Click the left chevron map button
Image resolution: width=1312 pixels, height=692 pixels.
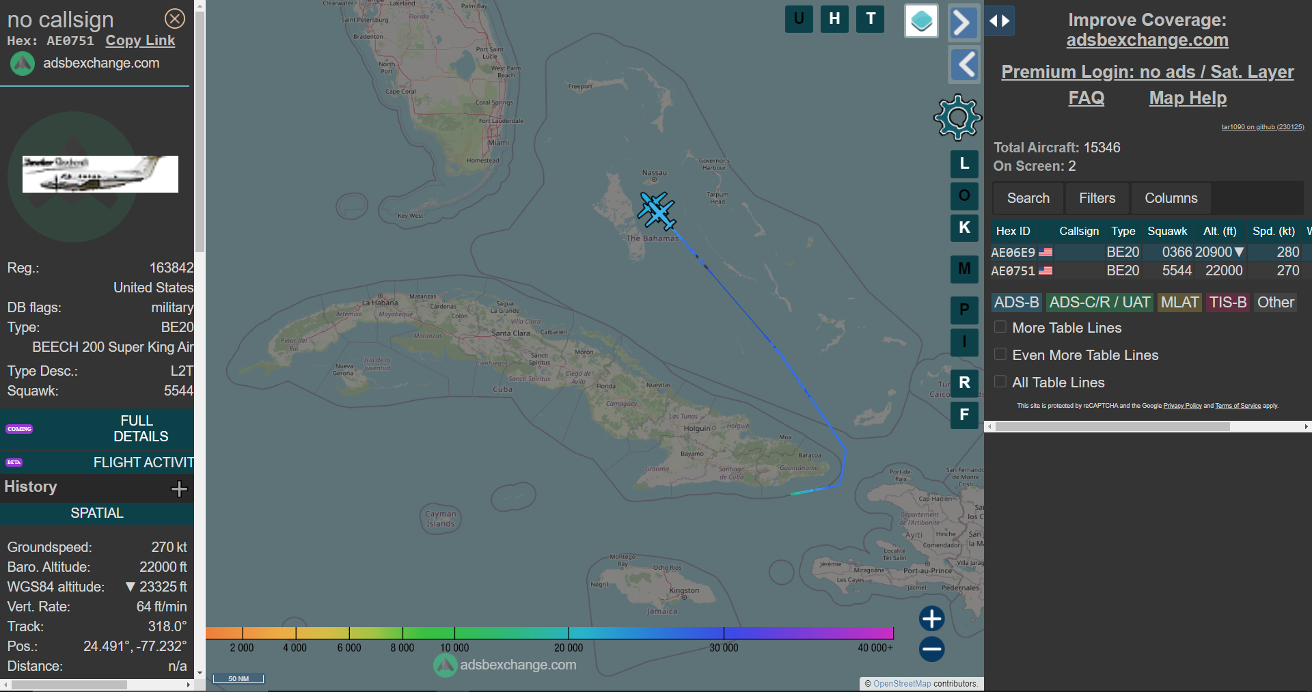[965, 66]
